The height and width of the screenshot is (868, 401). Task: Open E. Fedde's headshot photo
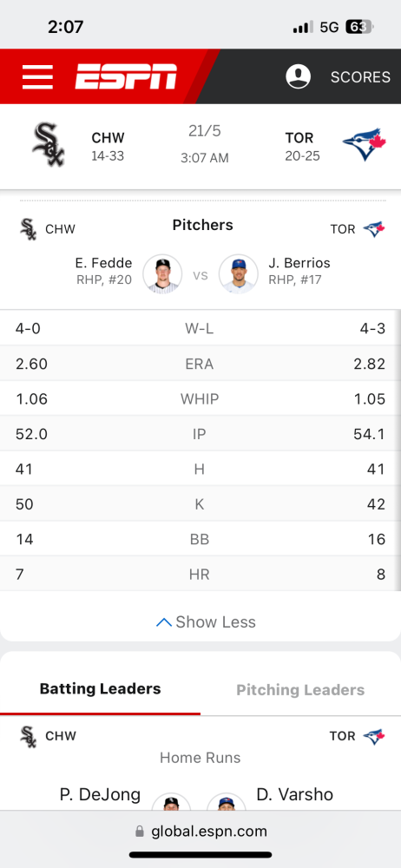pos(162,274)
